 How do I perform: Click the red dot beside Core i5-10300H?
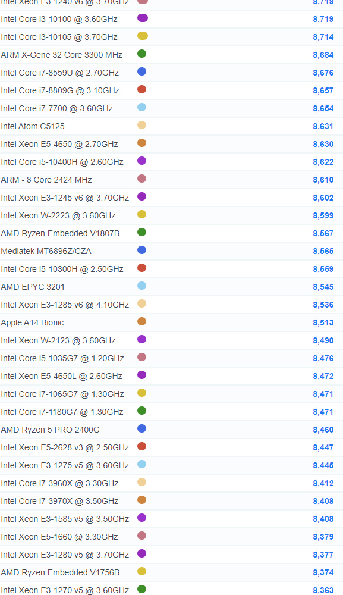coord(141,268)
